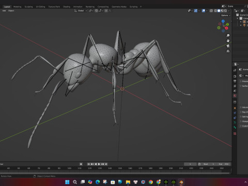Play the animation forward
This screenshot has height=186, width=248.
click(99, 164)
